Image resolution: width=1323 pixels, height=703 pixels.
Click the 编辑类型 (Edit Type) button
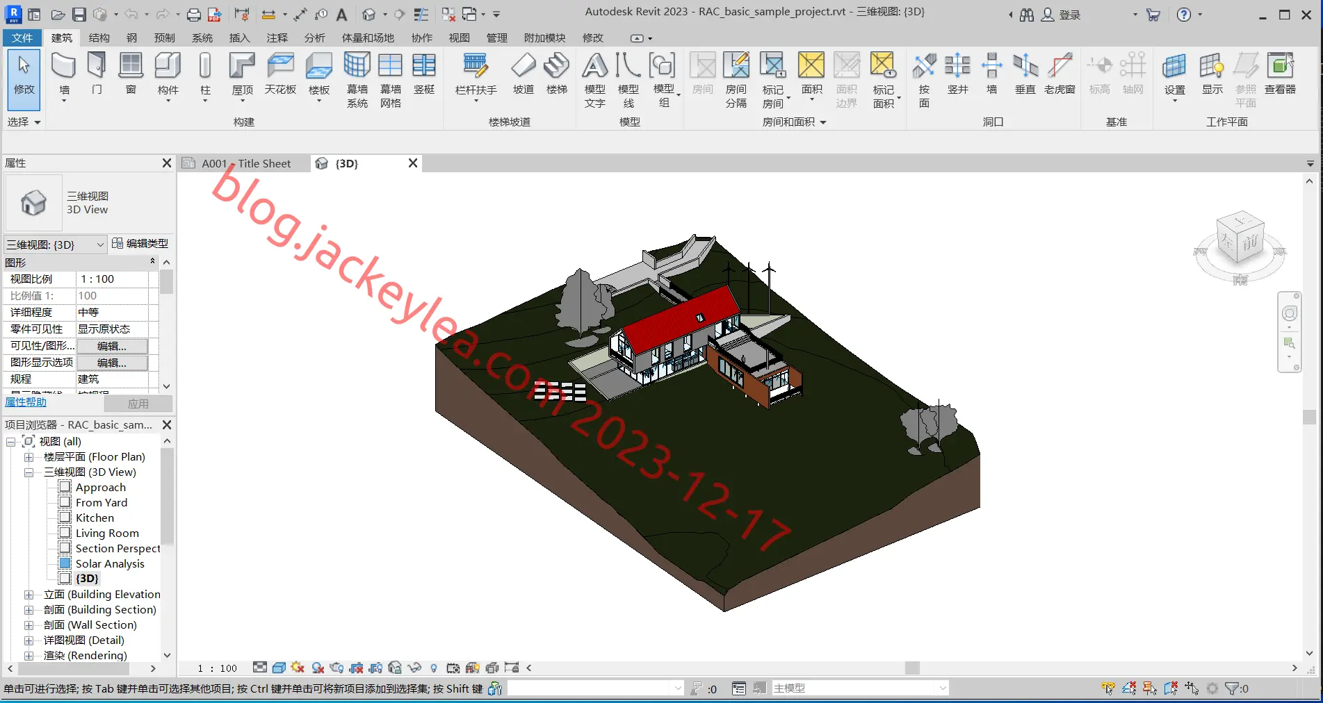140,244
